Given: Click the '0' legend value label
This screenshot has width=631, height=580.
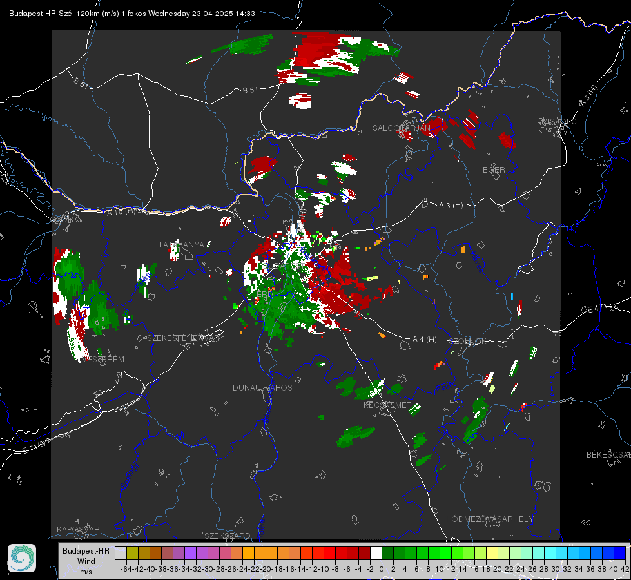Looking at the screenshot, I should coord(382,569).
